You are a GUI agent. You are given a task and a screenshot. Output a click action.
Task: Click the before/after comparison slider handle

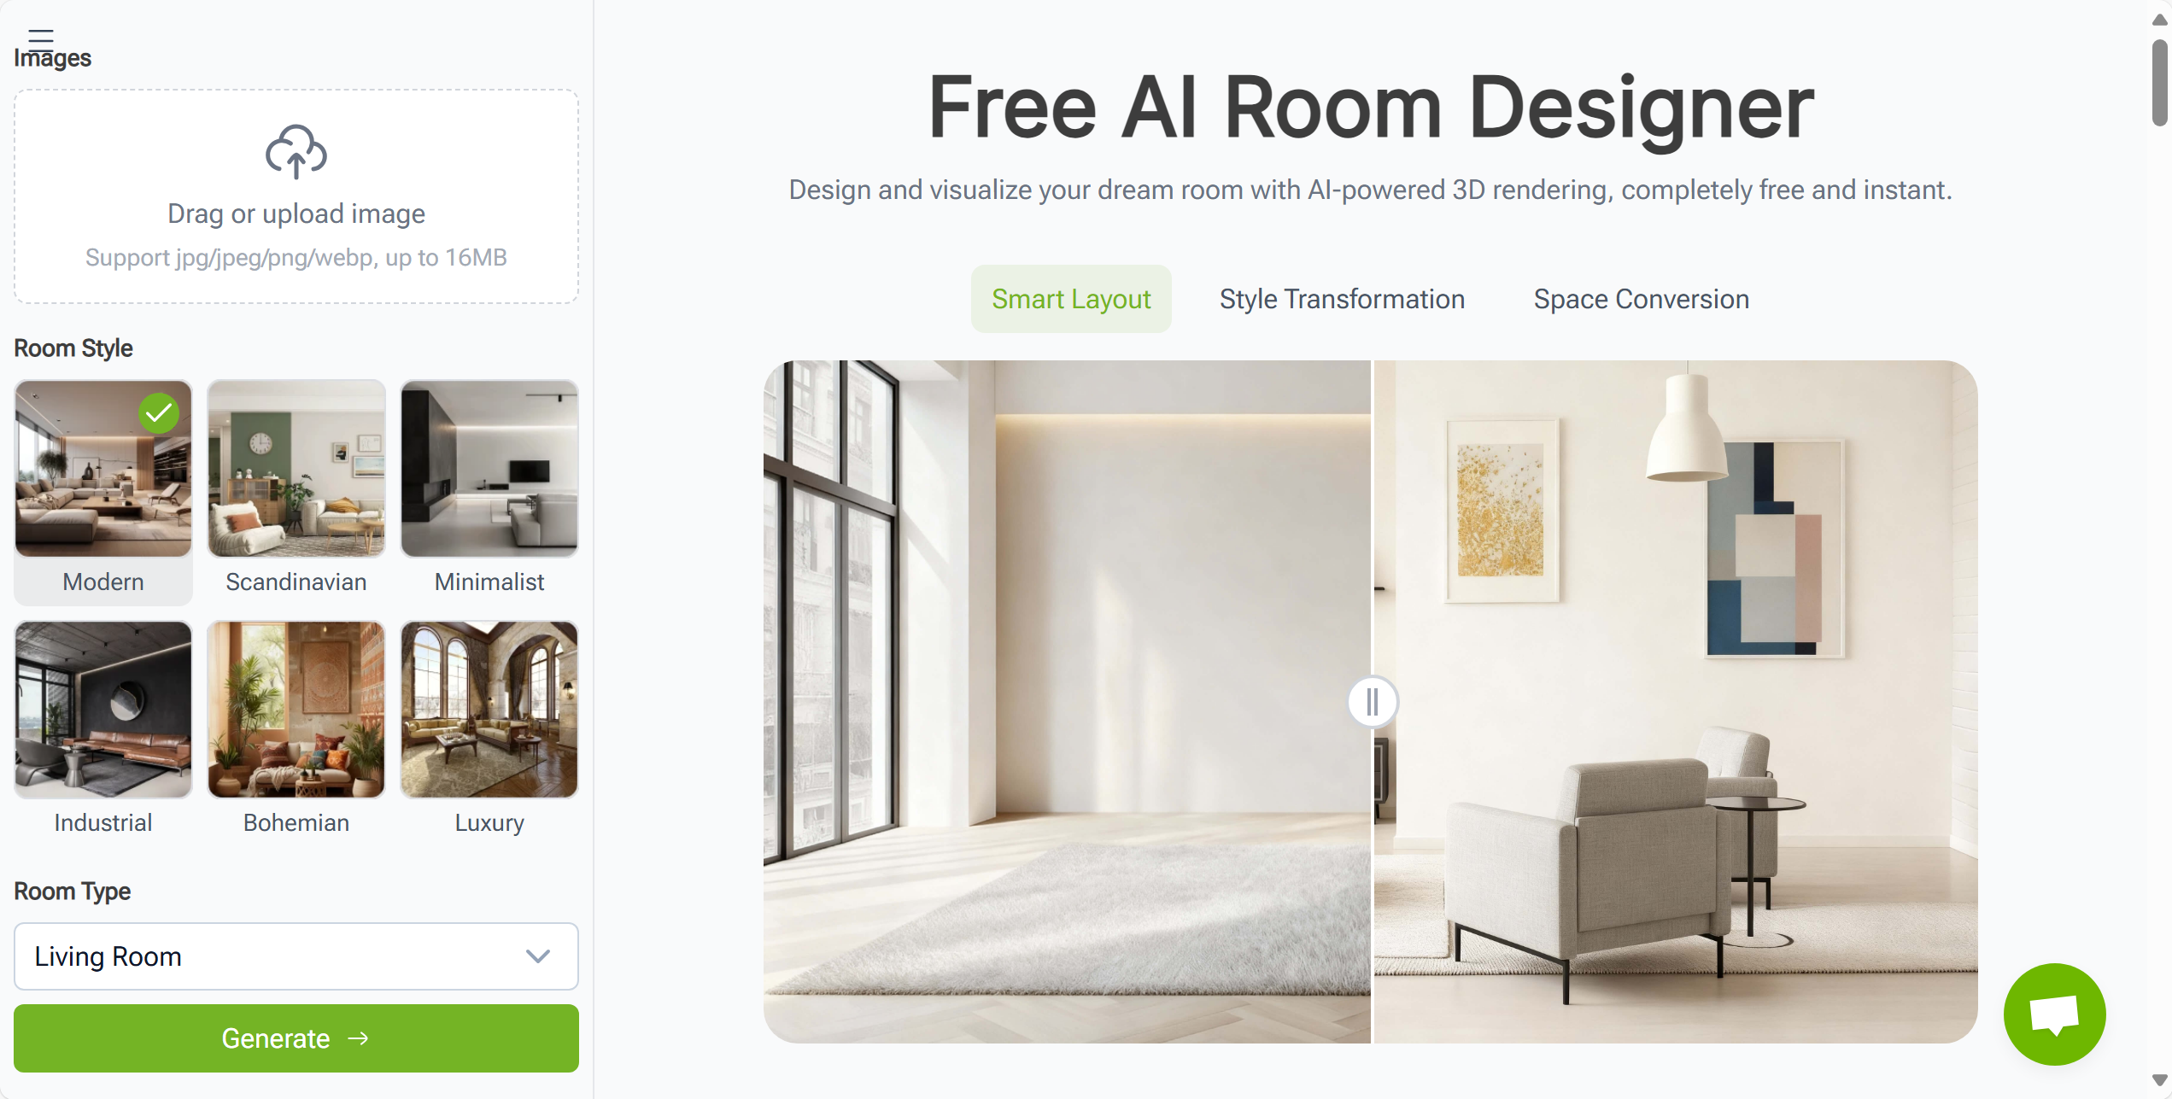(1372, 702)
